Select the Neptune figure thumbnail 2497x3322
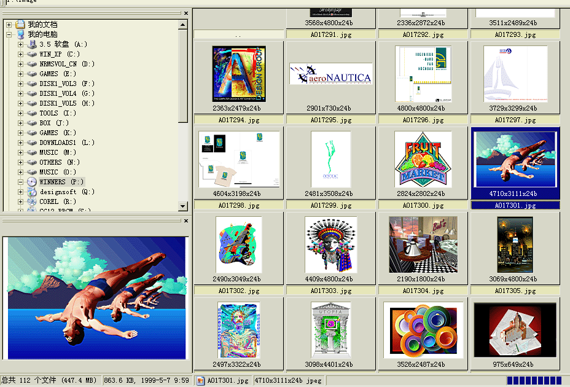This screenshot has height=387, width=570. click(x=239, y=330)
